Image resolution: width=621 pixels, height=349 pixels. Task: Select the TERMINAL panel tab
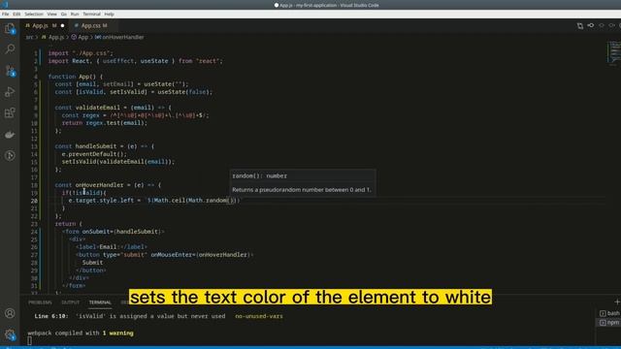[x=100, y=302]
